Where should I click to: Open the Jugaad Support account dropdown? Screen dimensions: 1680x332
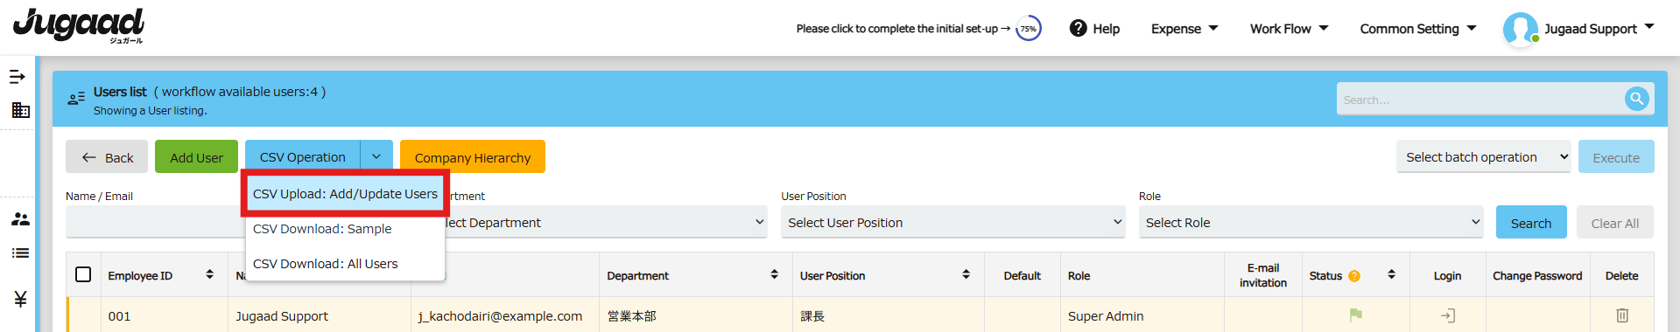click(1599, 29)
